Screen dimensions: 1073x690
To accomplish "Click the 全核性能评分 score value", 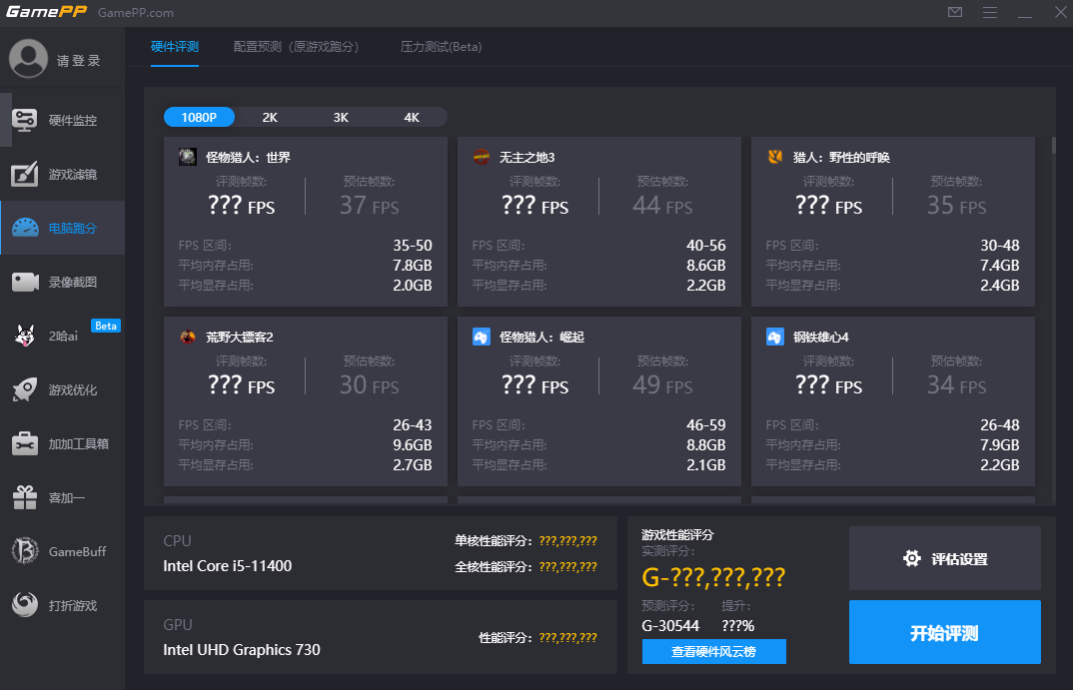I will [568, 567].
